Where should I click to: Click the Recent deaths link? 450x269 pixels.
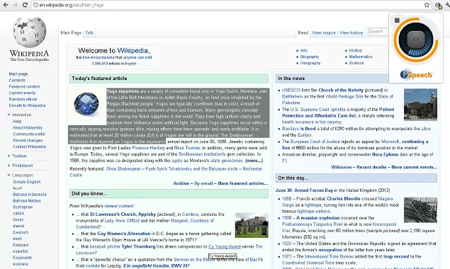coord(371,167)
